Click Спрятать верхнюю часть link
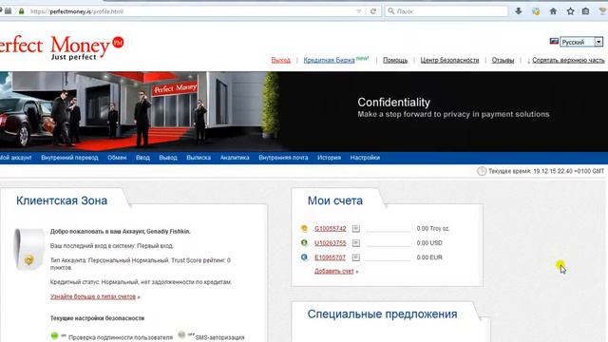The image size is (608, 342). click(x=568, y=60)
